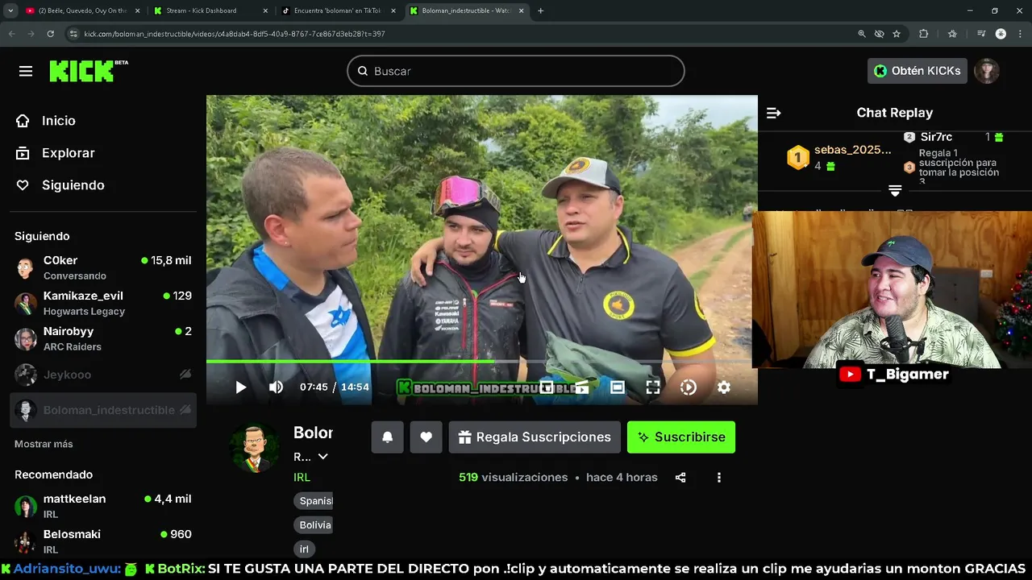Screen dimensions: 1032x580
Task: Click the IRL category link
Action: 302,477
